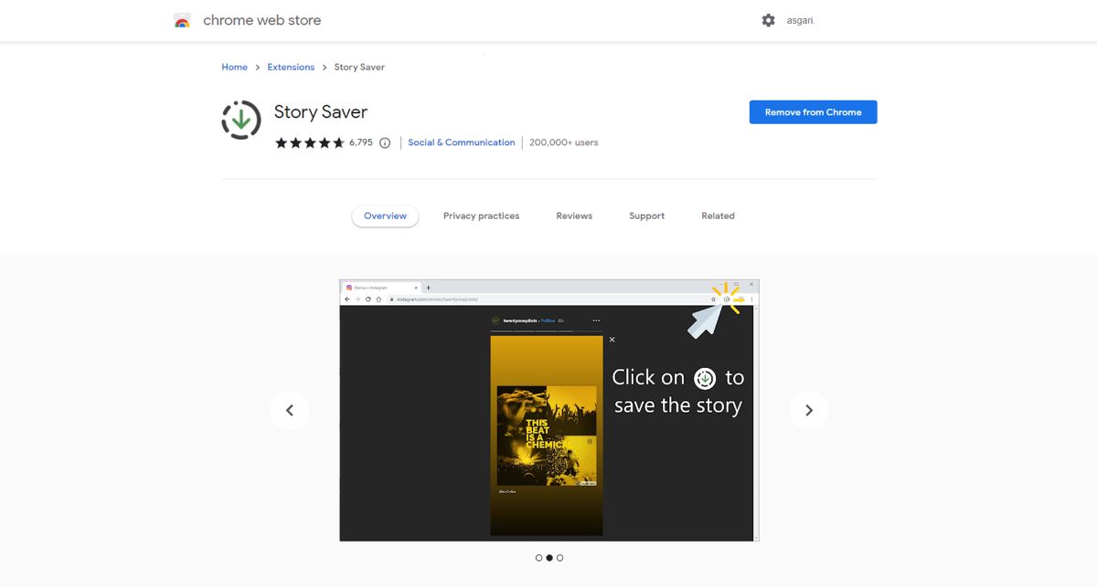Switch to the Overview tab

385,216
